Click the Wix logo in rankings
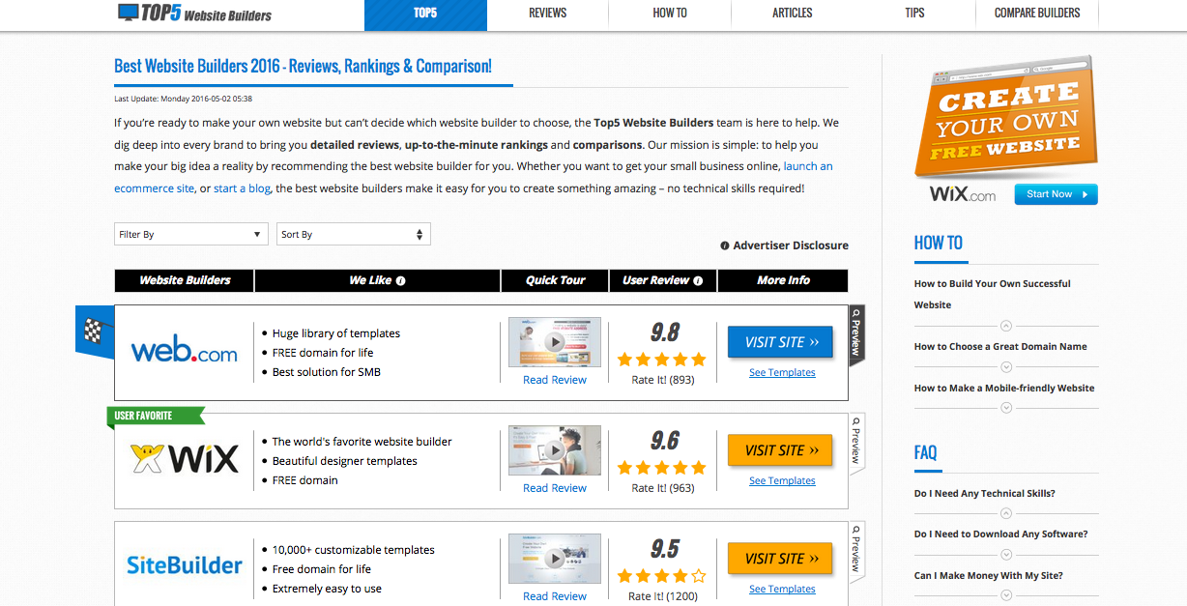Image resolution: width=1187 pixels, height=606 pixels. [185, 459]
